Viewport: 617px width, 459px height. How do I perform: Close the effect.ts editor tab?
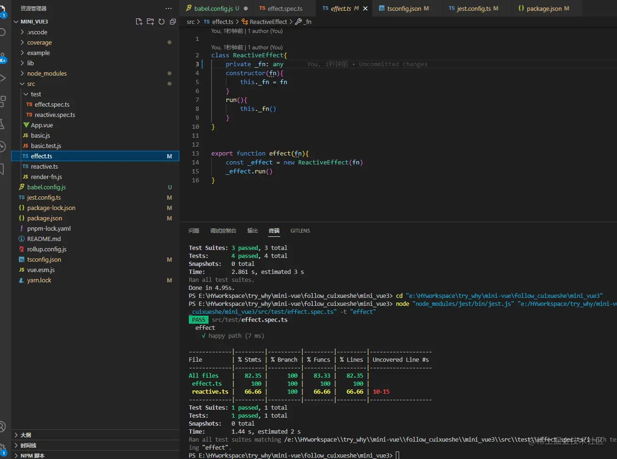tap(365, 8)
